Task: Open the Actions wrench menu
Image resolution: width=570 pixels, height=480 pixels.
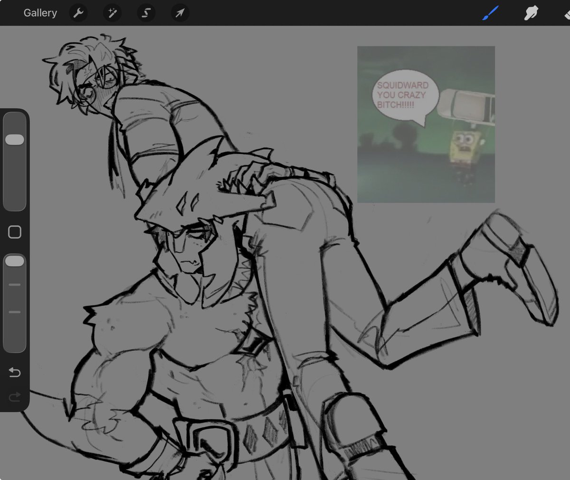Action: pyautogui.click(x=78, y=13)
